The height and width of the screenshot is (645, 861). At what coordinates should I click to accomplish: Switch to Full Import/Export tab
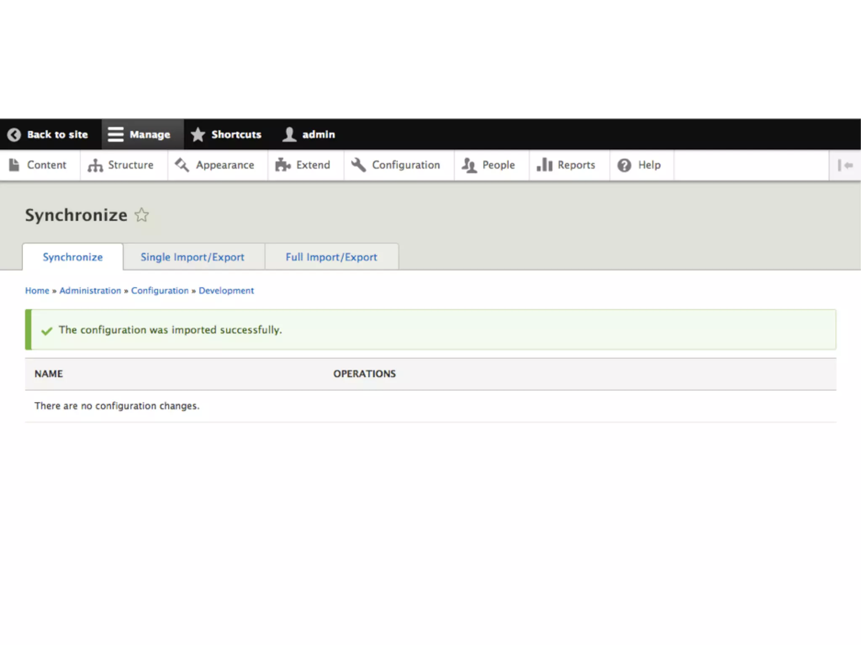coord(331,257)
